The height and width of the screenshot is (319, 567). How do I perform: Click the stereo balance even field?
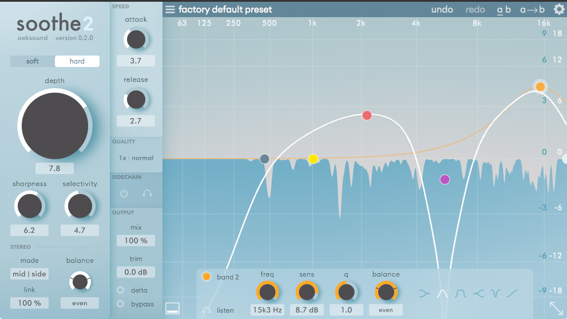[x=80, y=303]
